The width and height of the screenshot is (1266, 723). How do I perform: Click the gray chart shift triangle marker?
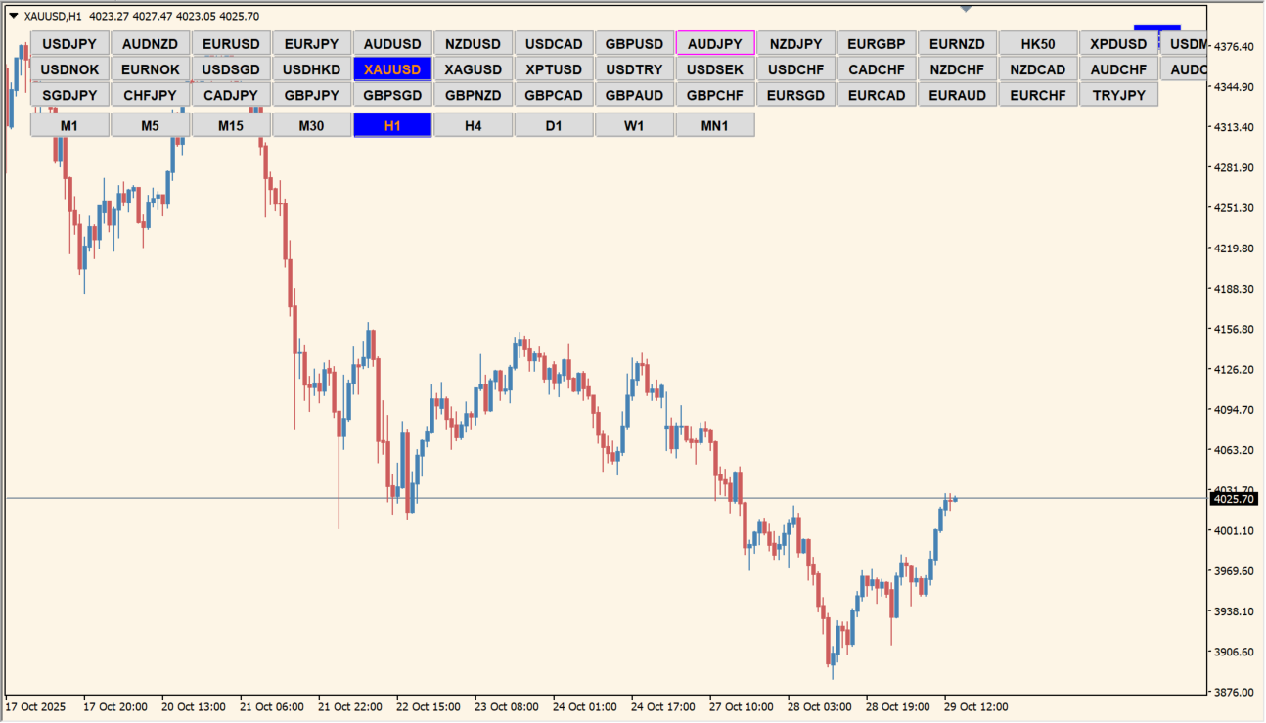coord(966,9)
